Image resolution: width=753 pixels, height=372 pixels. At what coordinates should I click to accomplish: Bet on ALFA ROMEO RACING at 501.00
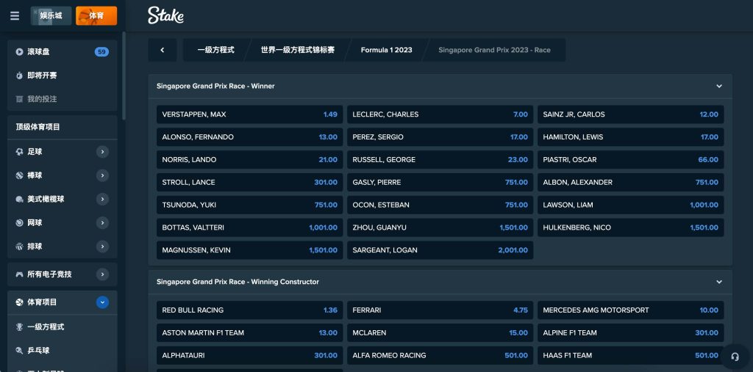pyautogui.click(x=440, y=355)
